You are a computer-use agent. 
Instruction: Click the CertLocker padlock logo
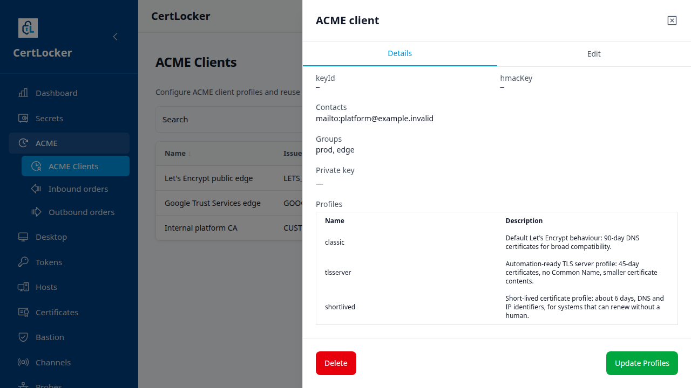click(28, 28)
